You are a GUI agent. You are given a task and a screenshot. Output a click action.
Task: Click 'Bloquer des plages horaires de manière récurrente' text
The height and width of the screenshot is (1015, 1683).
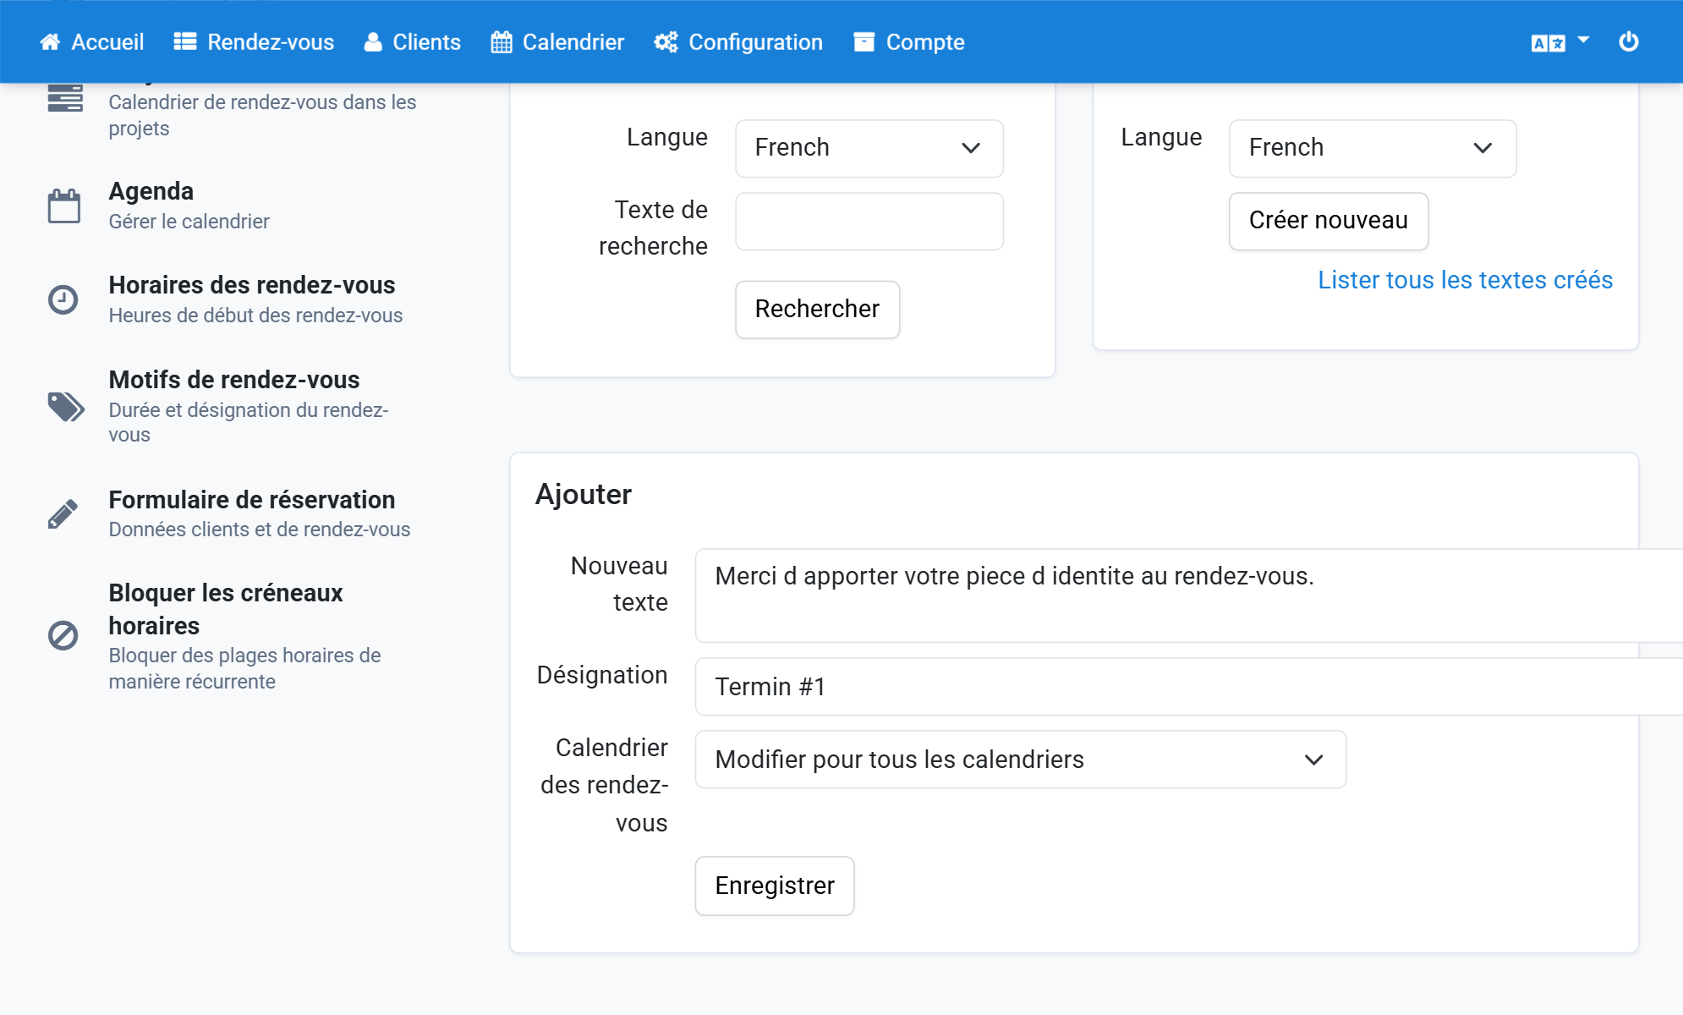click(x=244, y=668)
